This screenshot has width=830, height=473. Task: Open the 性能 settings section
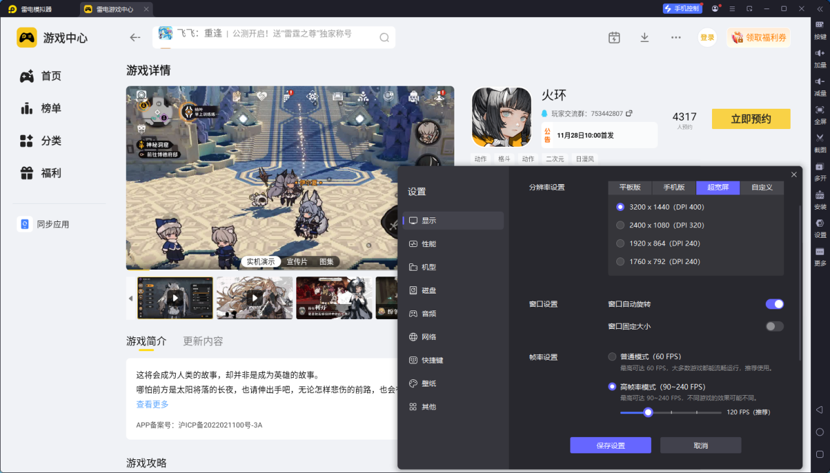click(429, 244)
